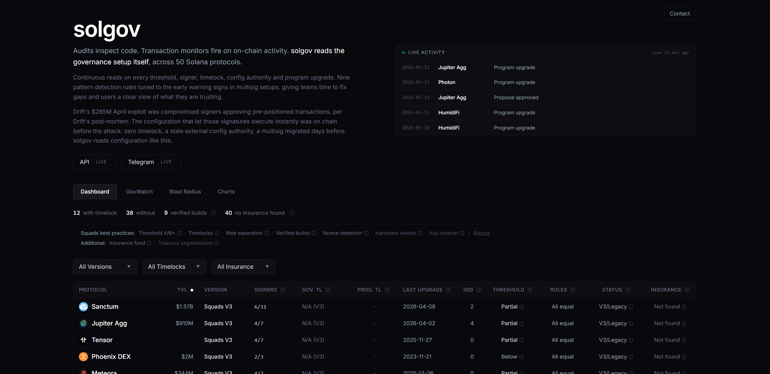Sort table by TVL column header

point(185,290)
